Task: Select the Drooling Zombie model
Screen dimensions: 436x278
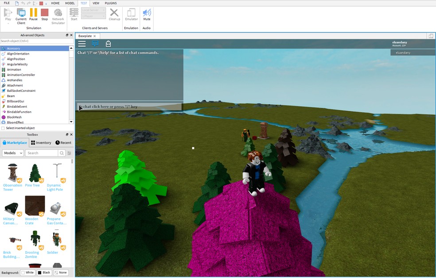Action: click(35, 244)
